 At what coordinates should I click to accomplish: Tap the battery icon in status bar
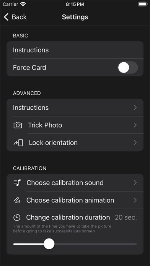[143, 4]
